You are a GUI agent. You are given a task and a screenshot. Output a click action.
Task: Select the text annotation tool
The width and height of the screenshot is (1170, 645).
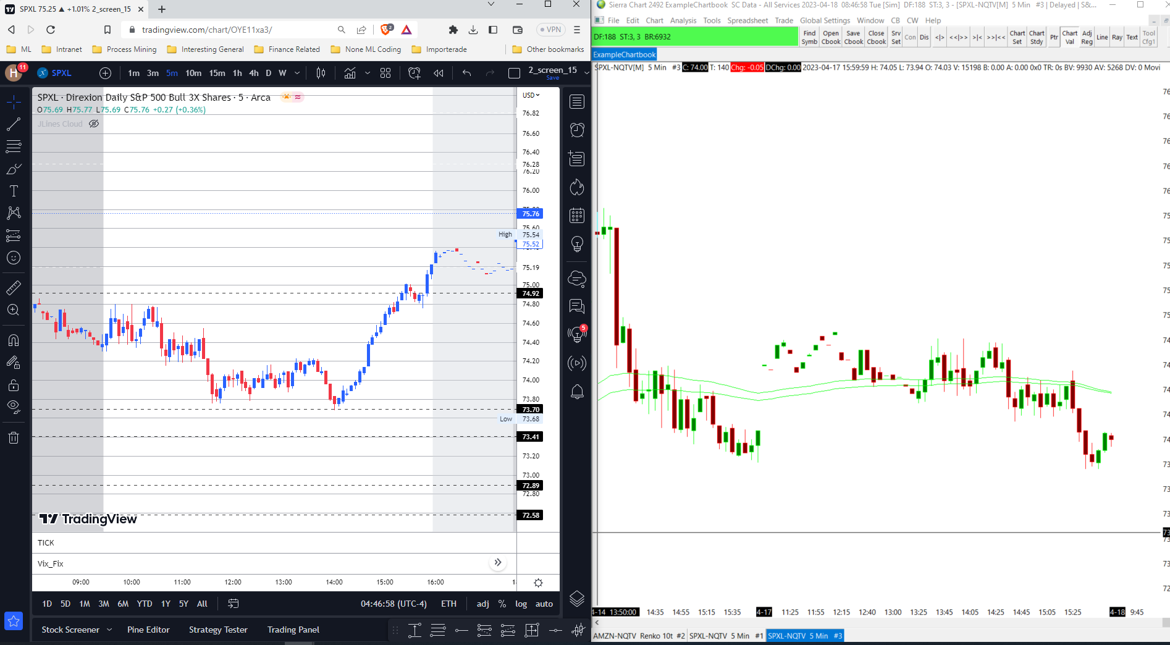14,191
